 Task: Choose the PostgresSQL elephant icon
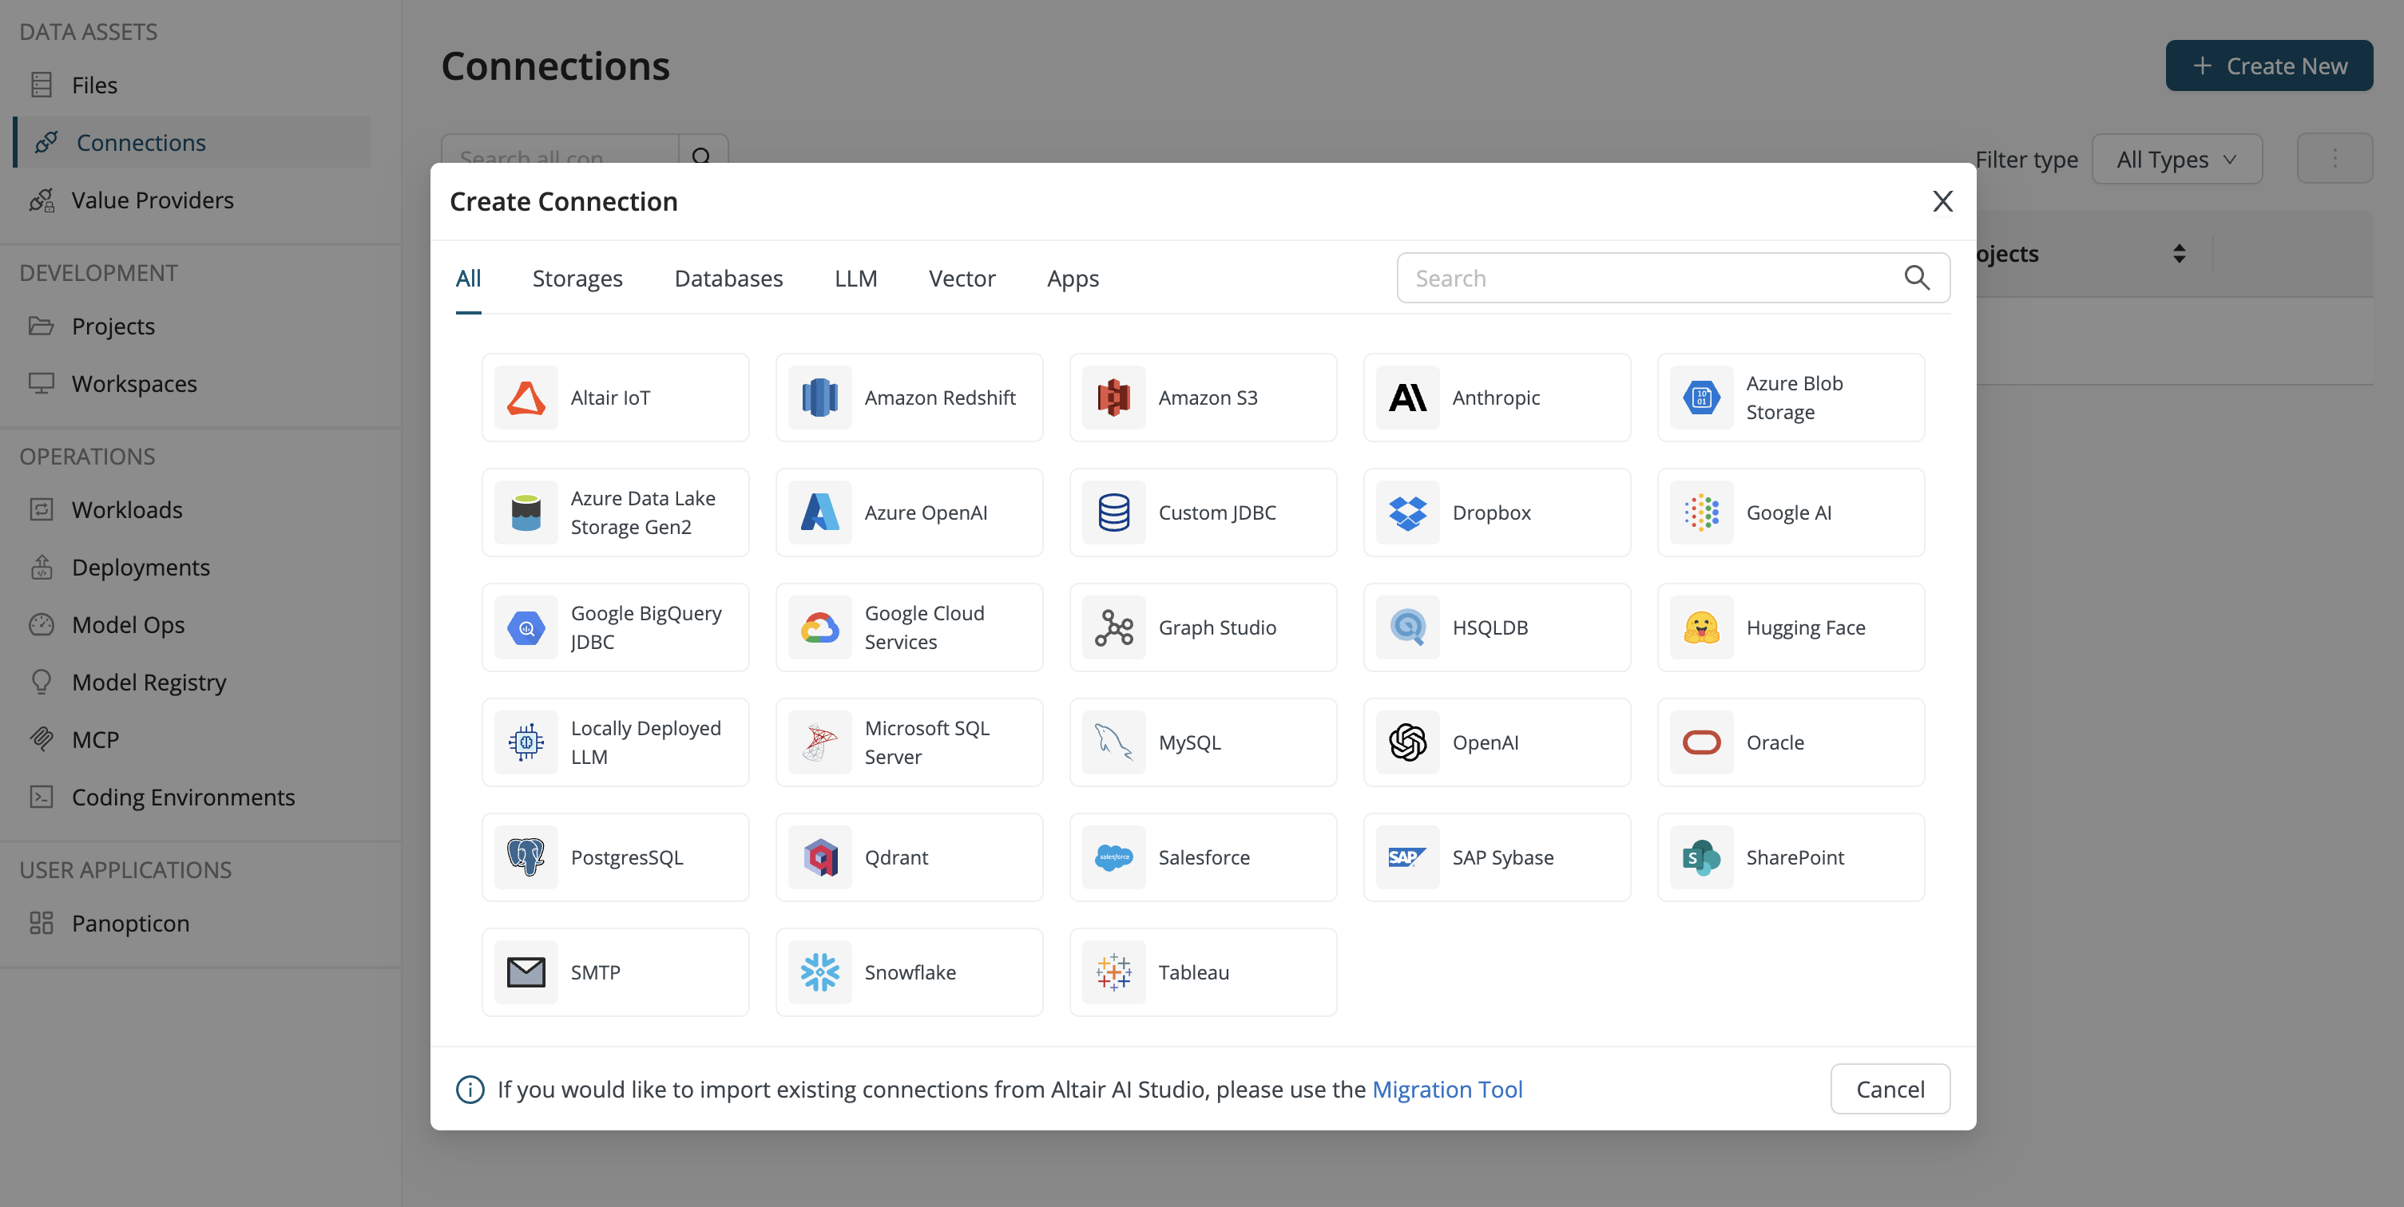pos(526,857)
